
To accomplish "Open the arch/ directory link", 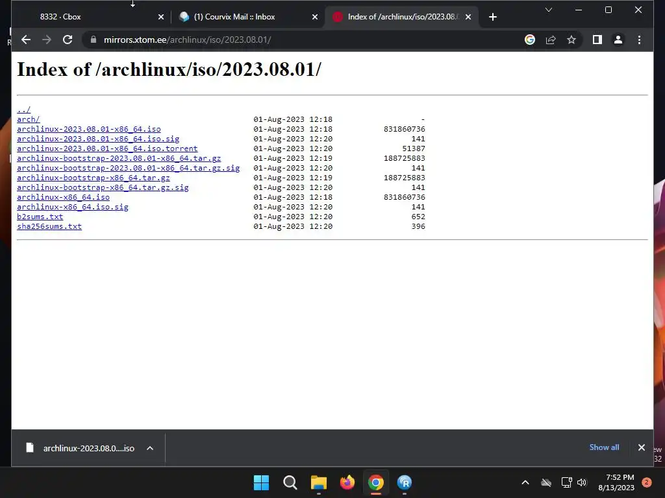I will [x=29, y=119].
